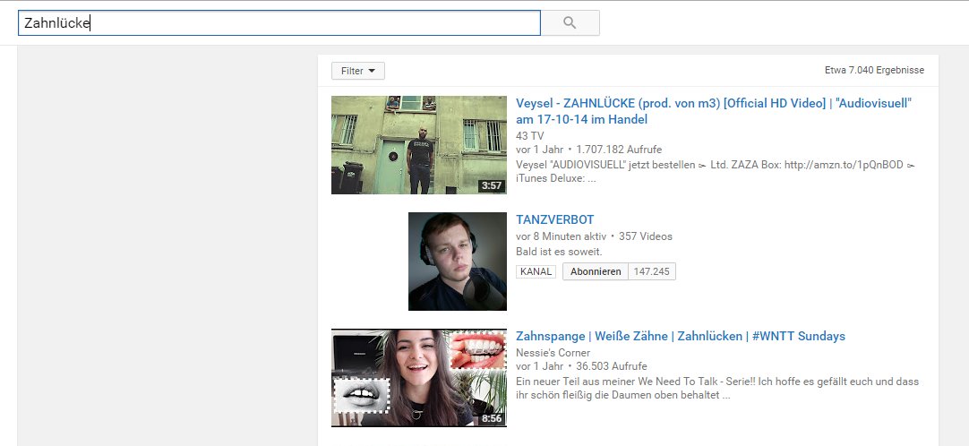
Task: Open the Veysel - ZAHNLÜCKE video title link
Action: point(714,111)
